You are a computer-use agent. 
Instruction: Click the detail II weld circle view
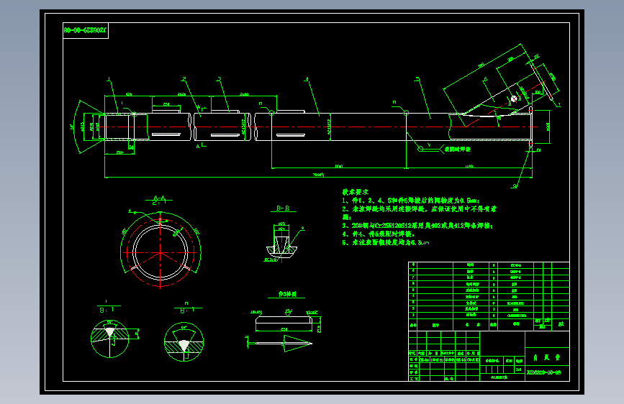tap(184, 342)
